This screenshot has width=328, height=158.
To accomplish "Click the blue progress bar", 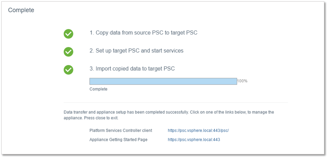I will point(163,81).
